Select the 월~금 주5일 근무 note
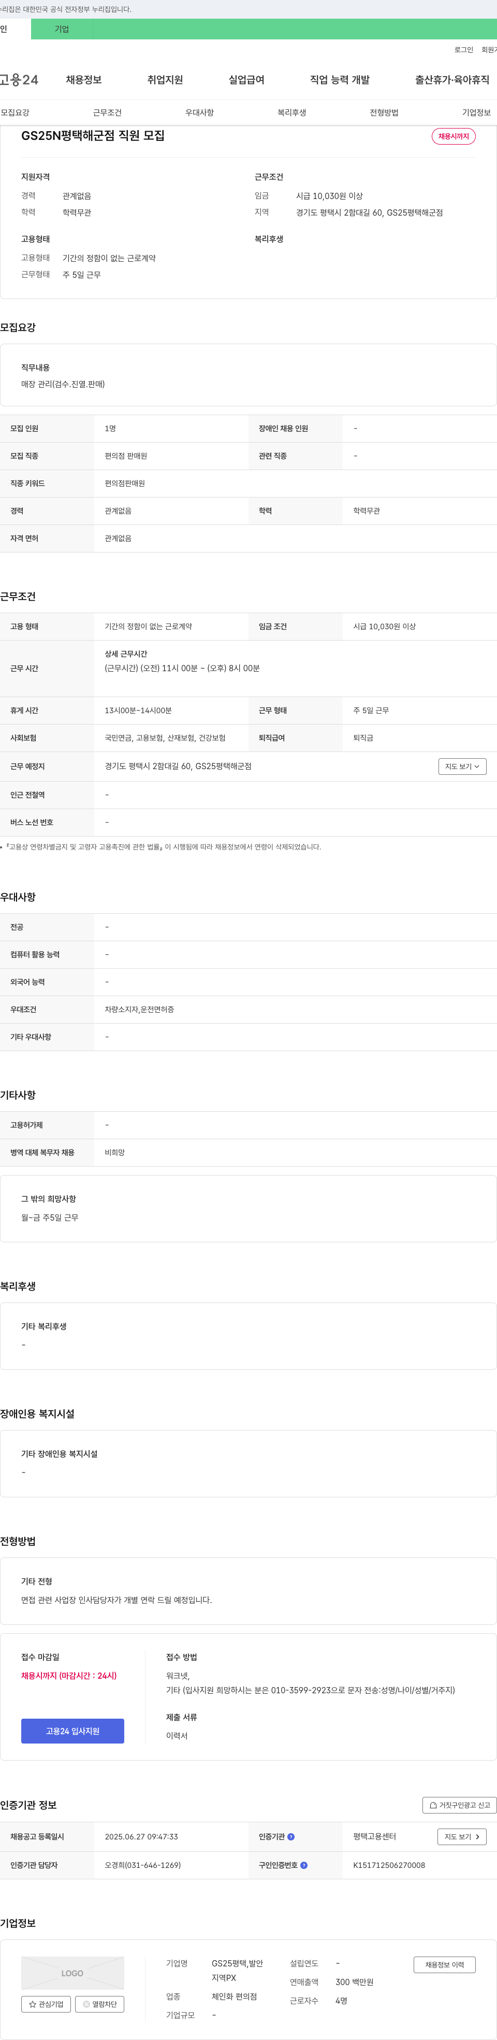Image resolution: width=497 pixels, height=2040 pixels. (x=50, y=1217)
